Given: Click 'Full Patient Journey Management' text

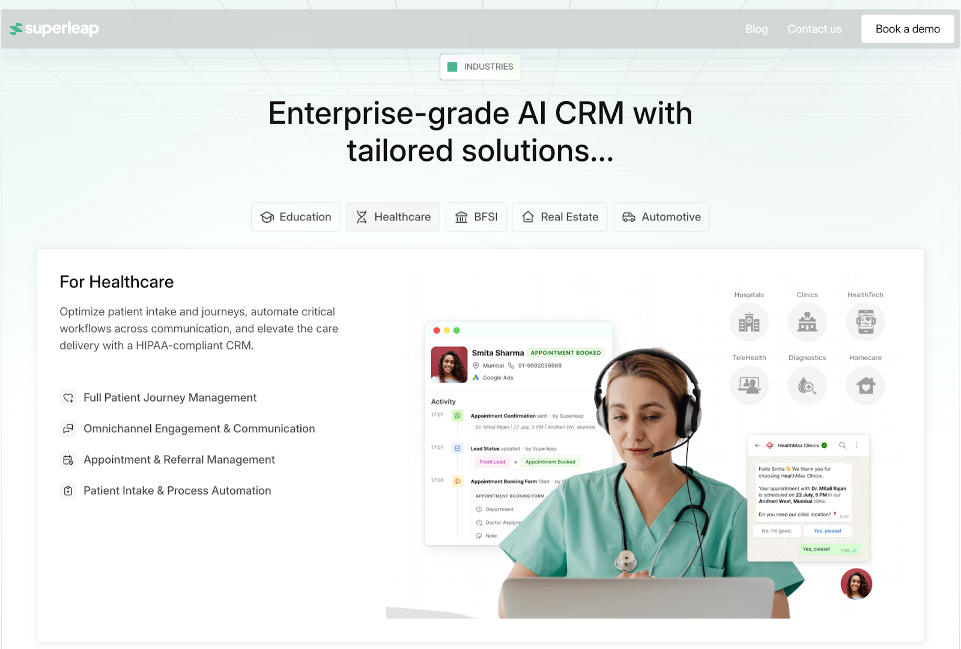Looking at the screenshot, I should 170,397.
